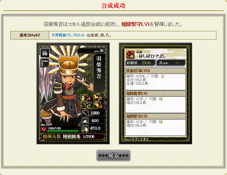Click the siege weapon aptitude A icon
This screenshot has width=227, height=175.
coord(98,105)
